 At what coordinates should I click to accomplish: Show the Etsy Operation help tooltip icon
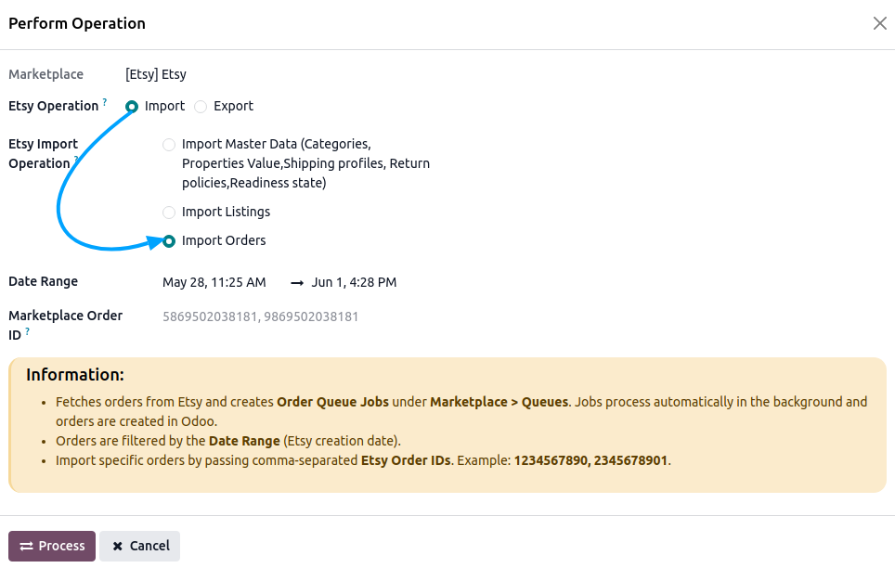point(105,102)
